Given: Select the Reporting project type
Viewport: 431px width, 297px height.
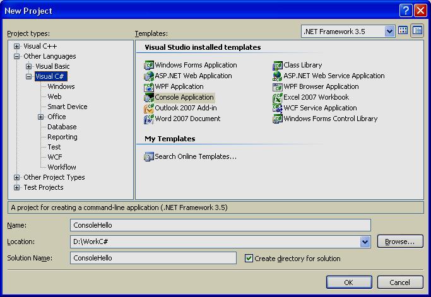Looking at the screenshot, I should 62,137.
